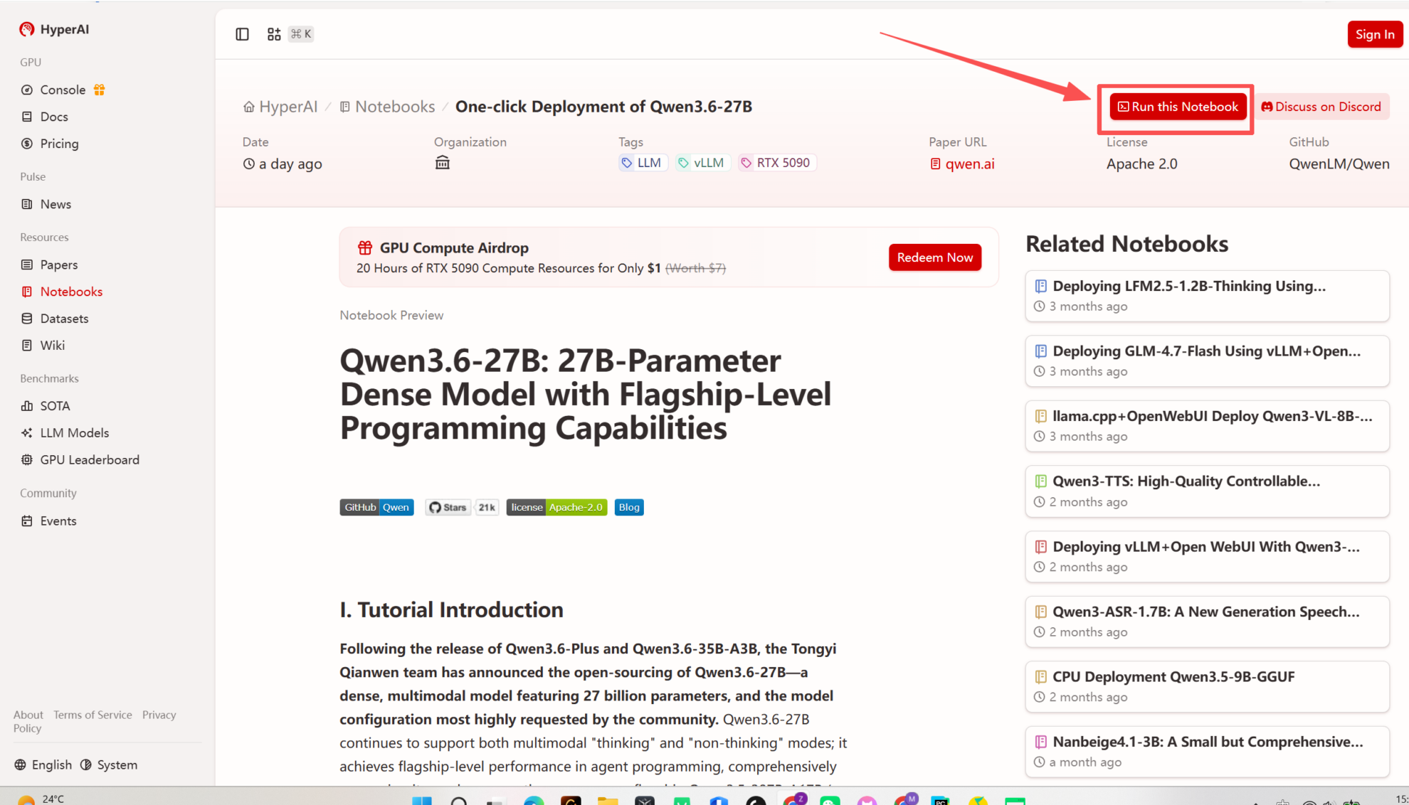Open the English language selector
Viewport: 1409px width, 805px height.
[43, 764]
